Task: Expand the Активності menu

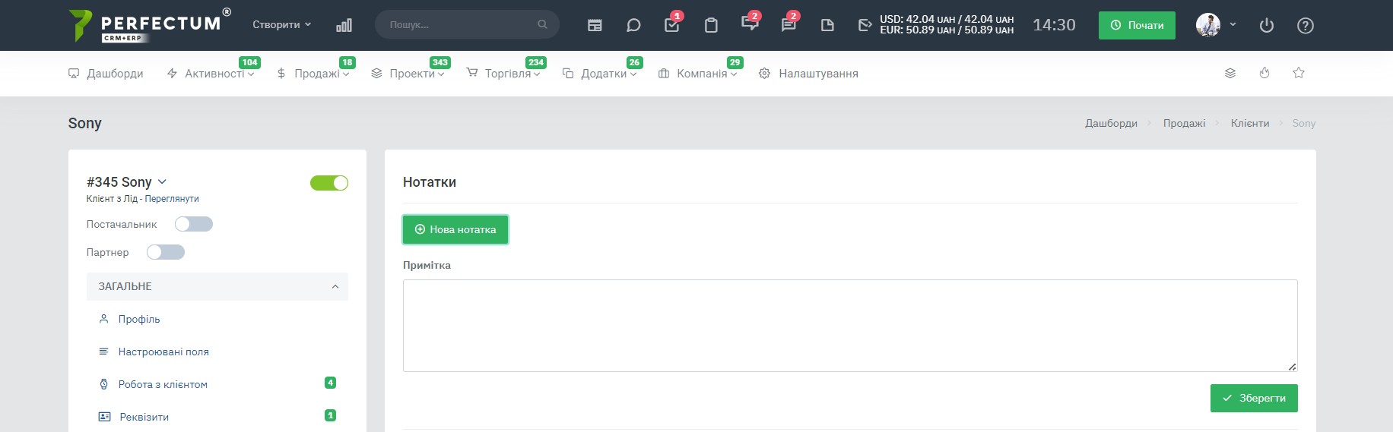Action: (211, 74)
